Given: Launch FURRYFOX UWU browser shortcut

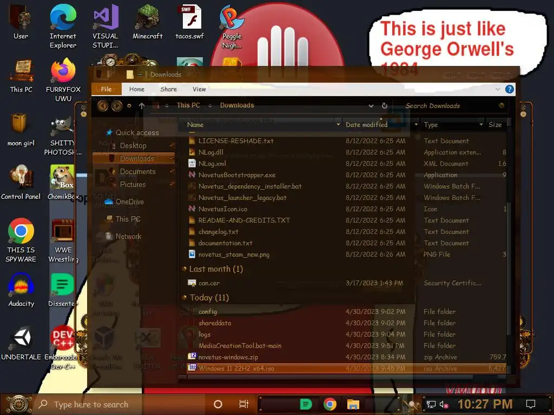Looking at the screenshot, I should click(63, 80).
